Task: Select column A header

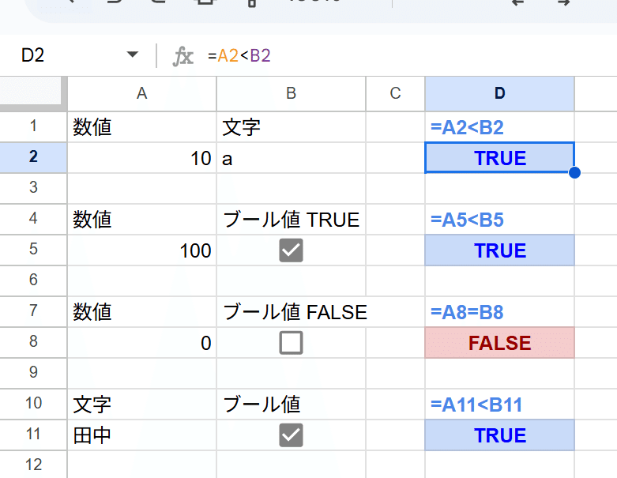Action: tap(142, 93)
